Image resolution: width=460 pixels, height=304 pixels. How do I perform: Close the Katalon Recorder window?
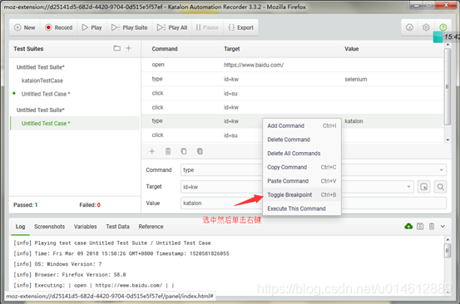446,5
